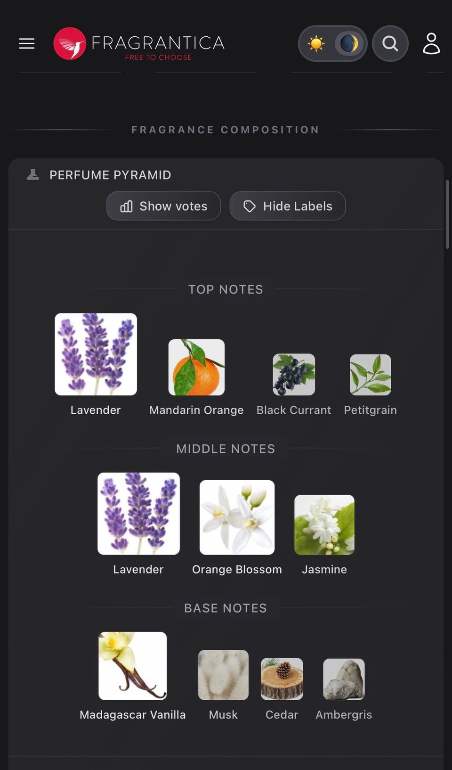The image size is (452, 770).
Task: Open the search magnifier icon
Action: [x=390, y=43]
